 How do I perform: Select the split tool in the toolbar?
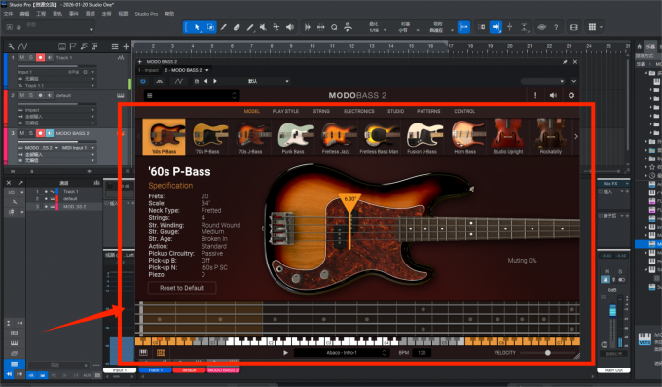tap(276, 27)
